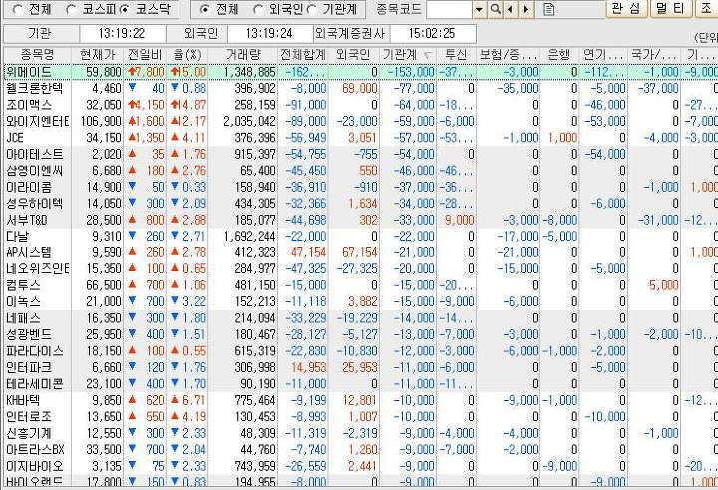Select the 신흥기계 stock name
Viewport: 718px width, 490px height.
coord(29,433)
